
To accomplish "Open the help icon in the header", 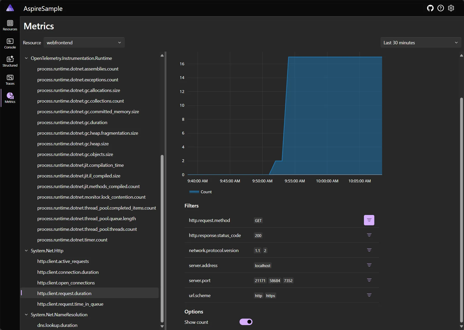I will pos(440,8).
